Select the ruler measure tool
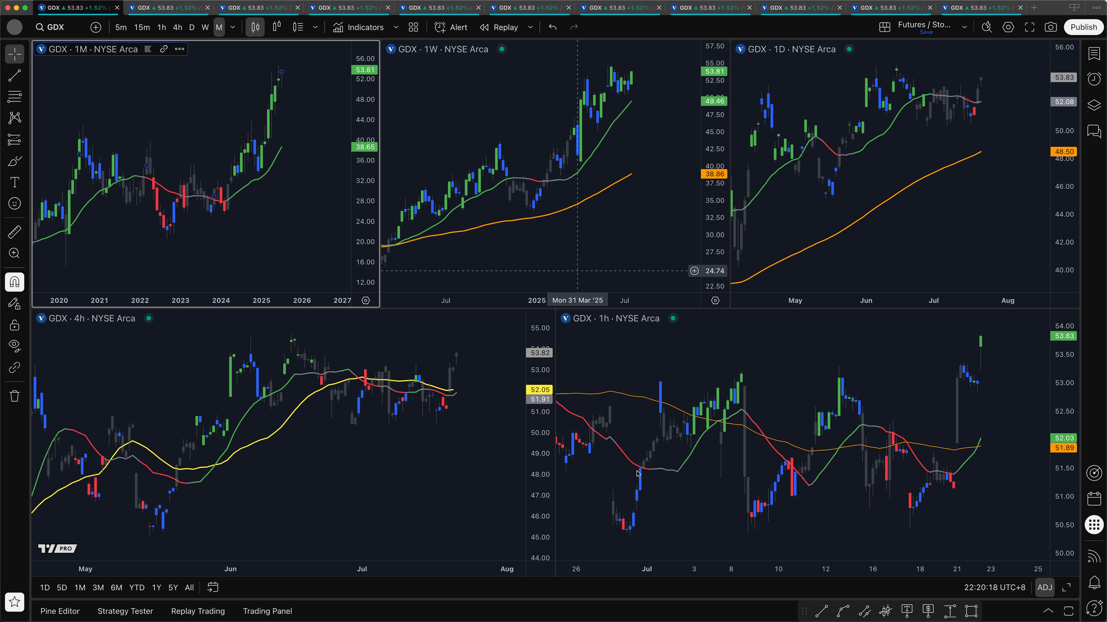 pos(15,232)
